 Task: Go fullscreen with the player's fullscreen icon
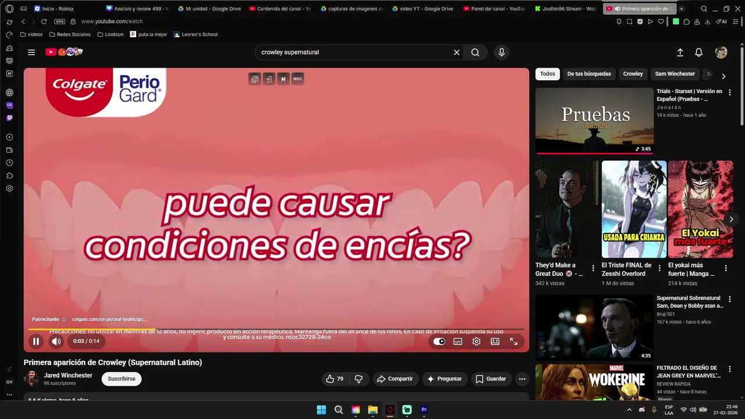514,342
